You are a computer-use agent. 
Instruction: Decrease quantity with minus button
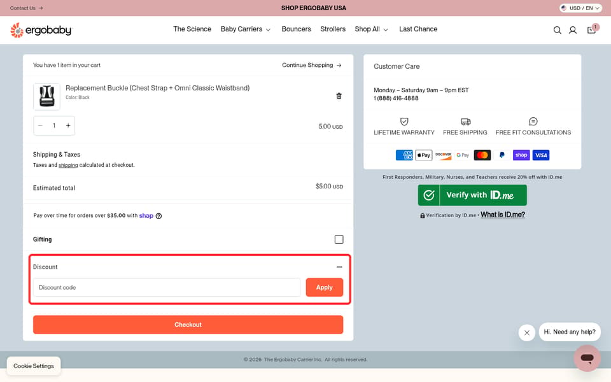40,125
